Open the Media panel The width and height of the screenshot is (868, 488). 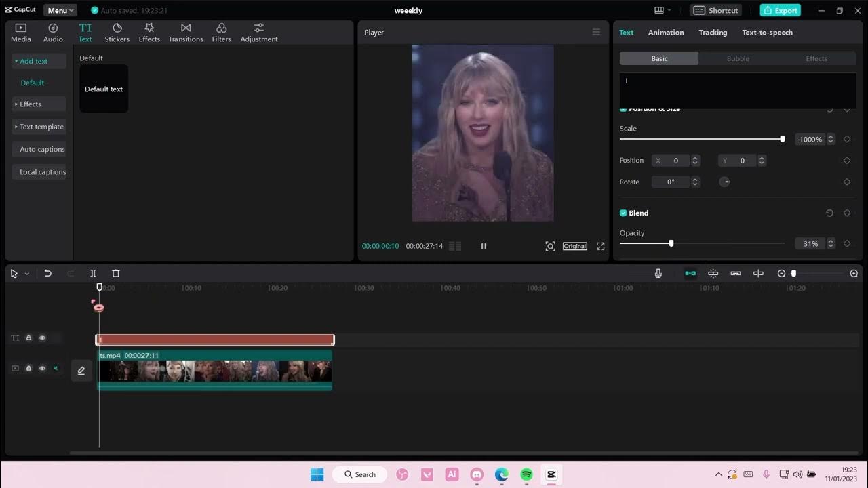point(20,33)
